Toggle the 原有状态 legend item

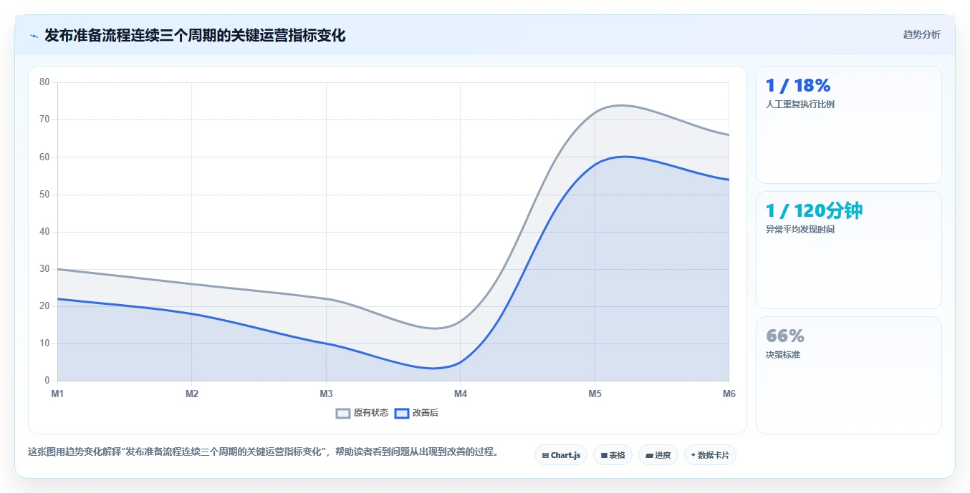tap(362, 413)
